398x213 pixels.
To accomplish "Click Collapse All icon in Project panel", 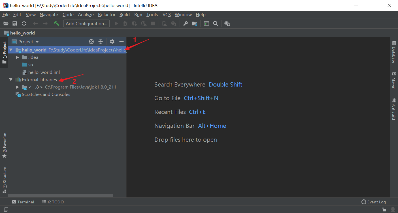I will pos(101,42).
